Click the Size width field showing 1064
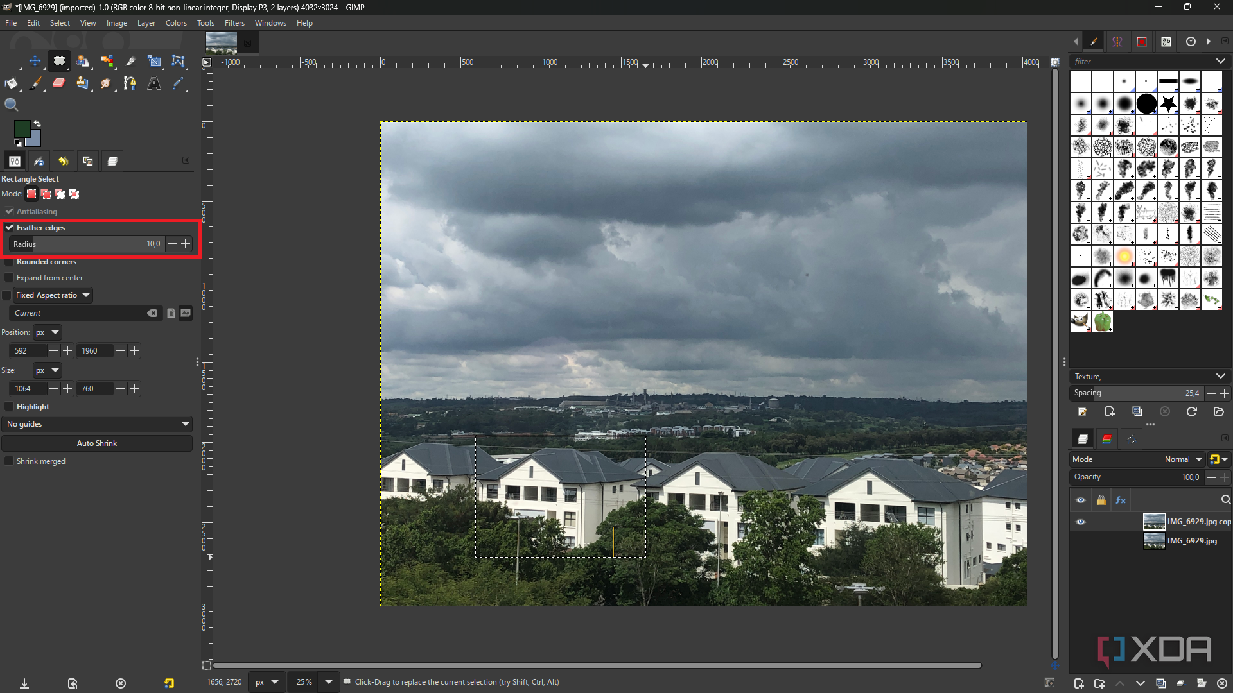Image resolution: width=1233 pixels, height=693 pixels. 28,389
